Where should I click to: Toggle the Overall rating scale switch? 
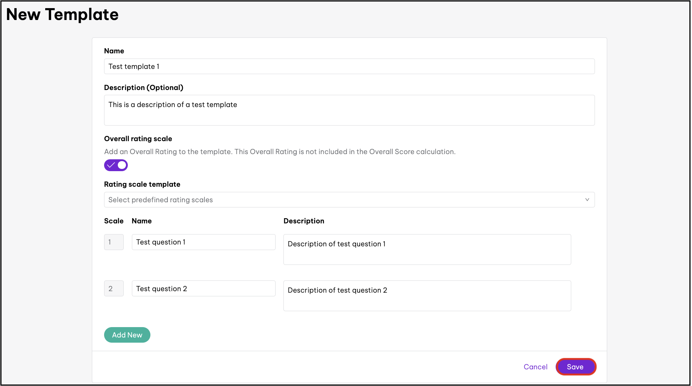click(x=116, y=165)
